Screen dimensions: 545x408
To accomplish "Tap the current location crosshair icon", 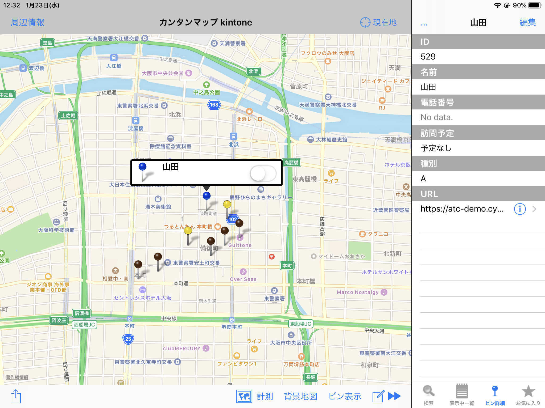I will pyautogui.click(x=365, y=23).
